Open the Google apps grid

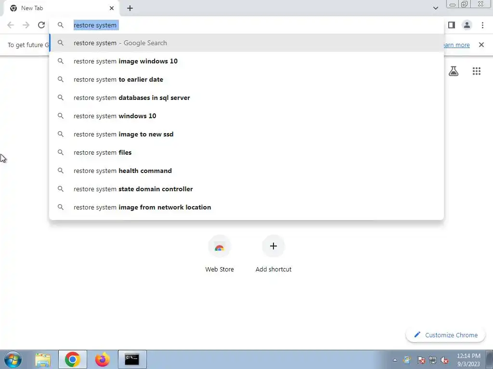(x=477, y=71)
